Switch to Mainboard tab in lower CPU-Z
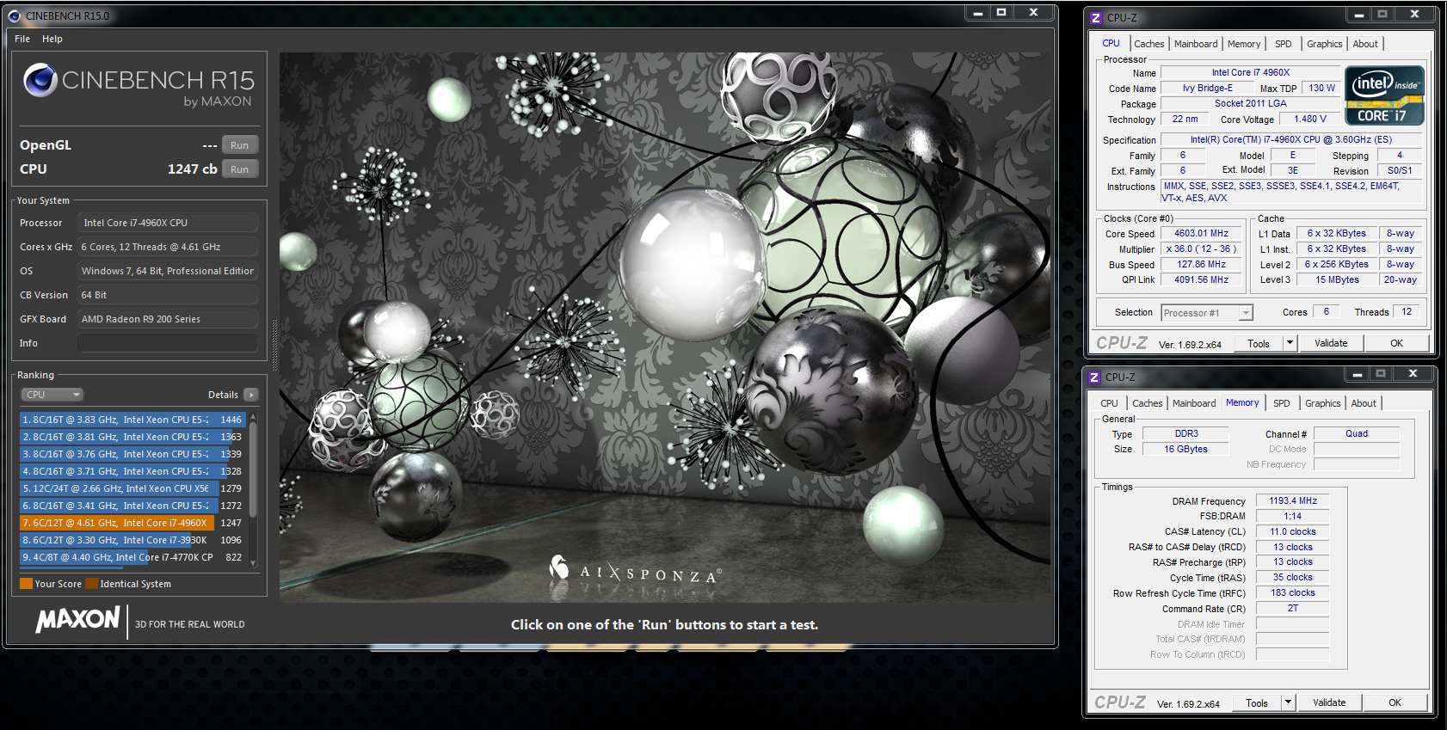The image size is (1447, 730). pyautogui.click(x=1194, y=403)
